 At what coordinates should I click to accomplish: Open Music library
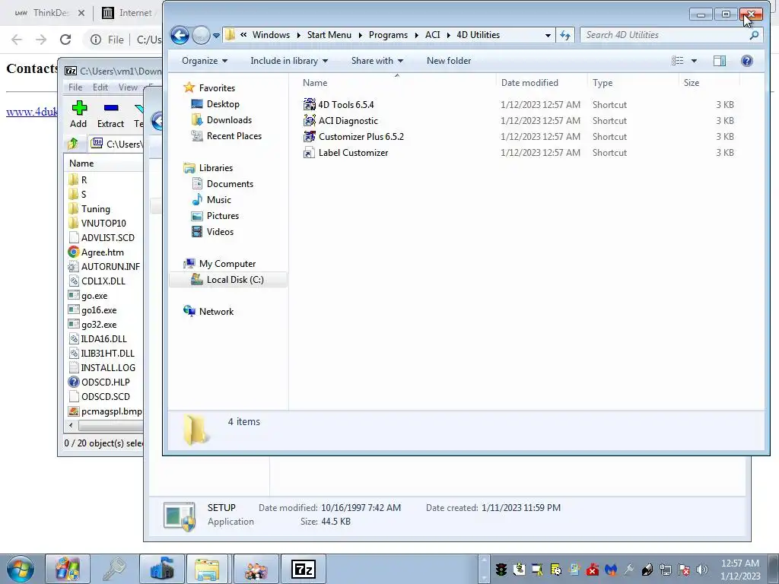tap(218, 200)
